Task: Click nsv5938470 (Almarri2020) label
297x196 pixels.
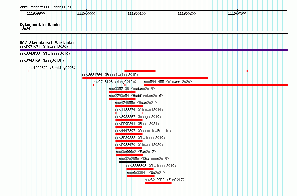Action: [139, 145]
